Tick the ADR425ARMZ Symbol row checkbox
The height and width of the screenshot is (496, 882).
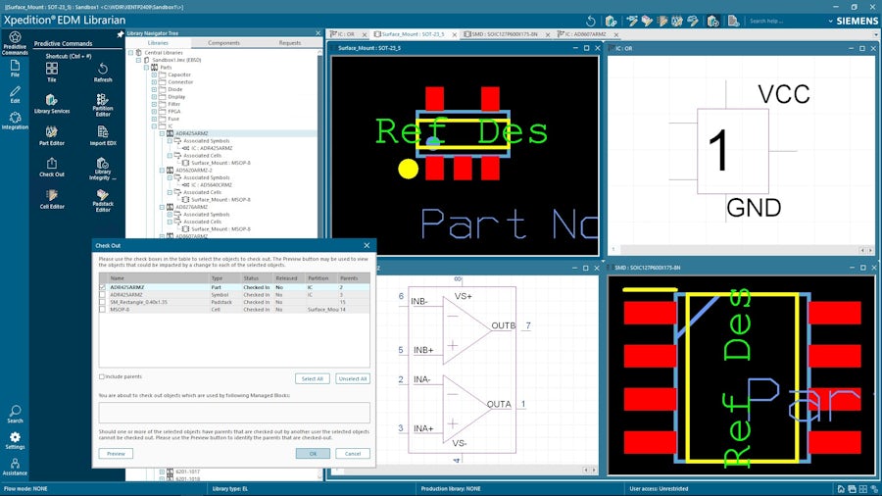click(102, 295)
